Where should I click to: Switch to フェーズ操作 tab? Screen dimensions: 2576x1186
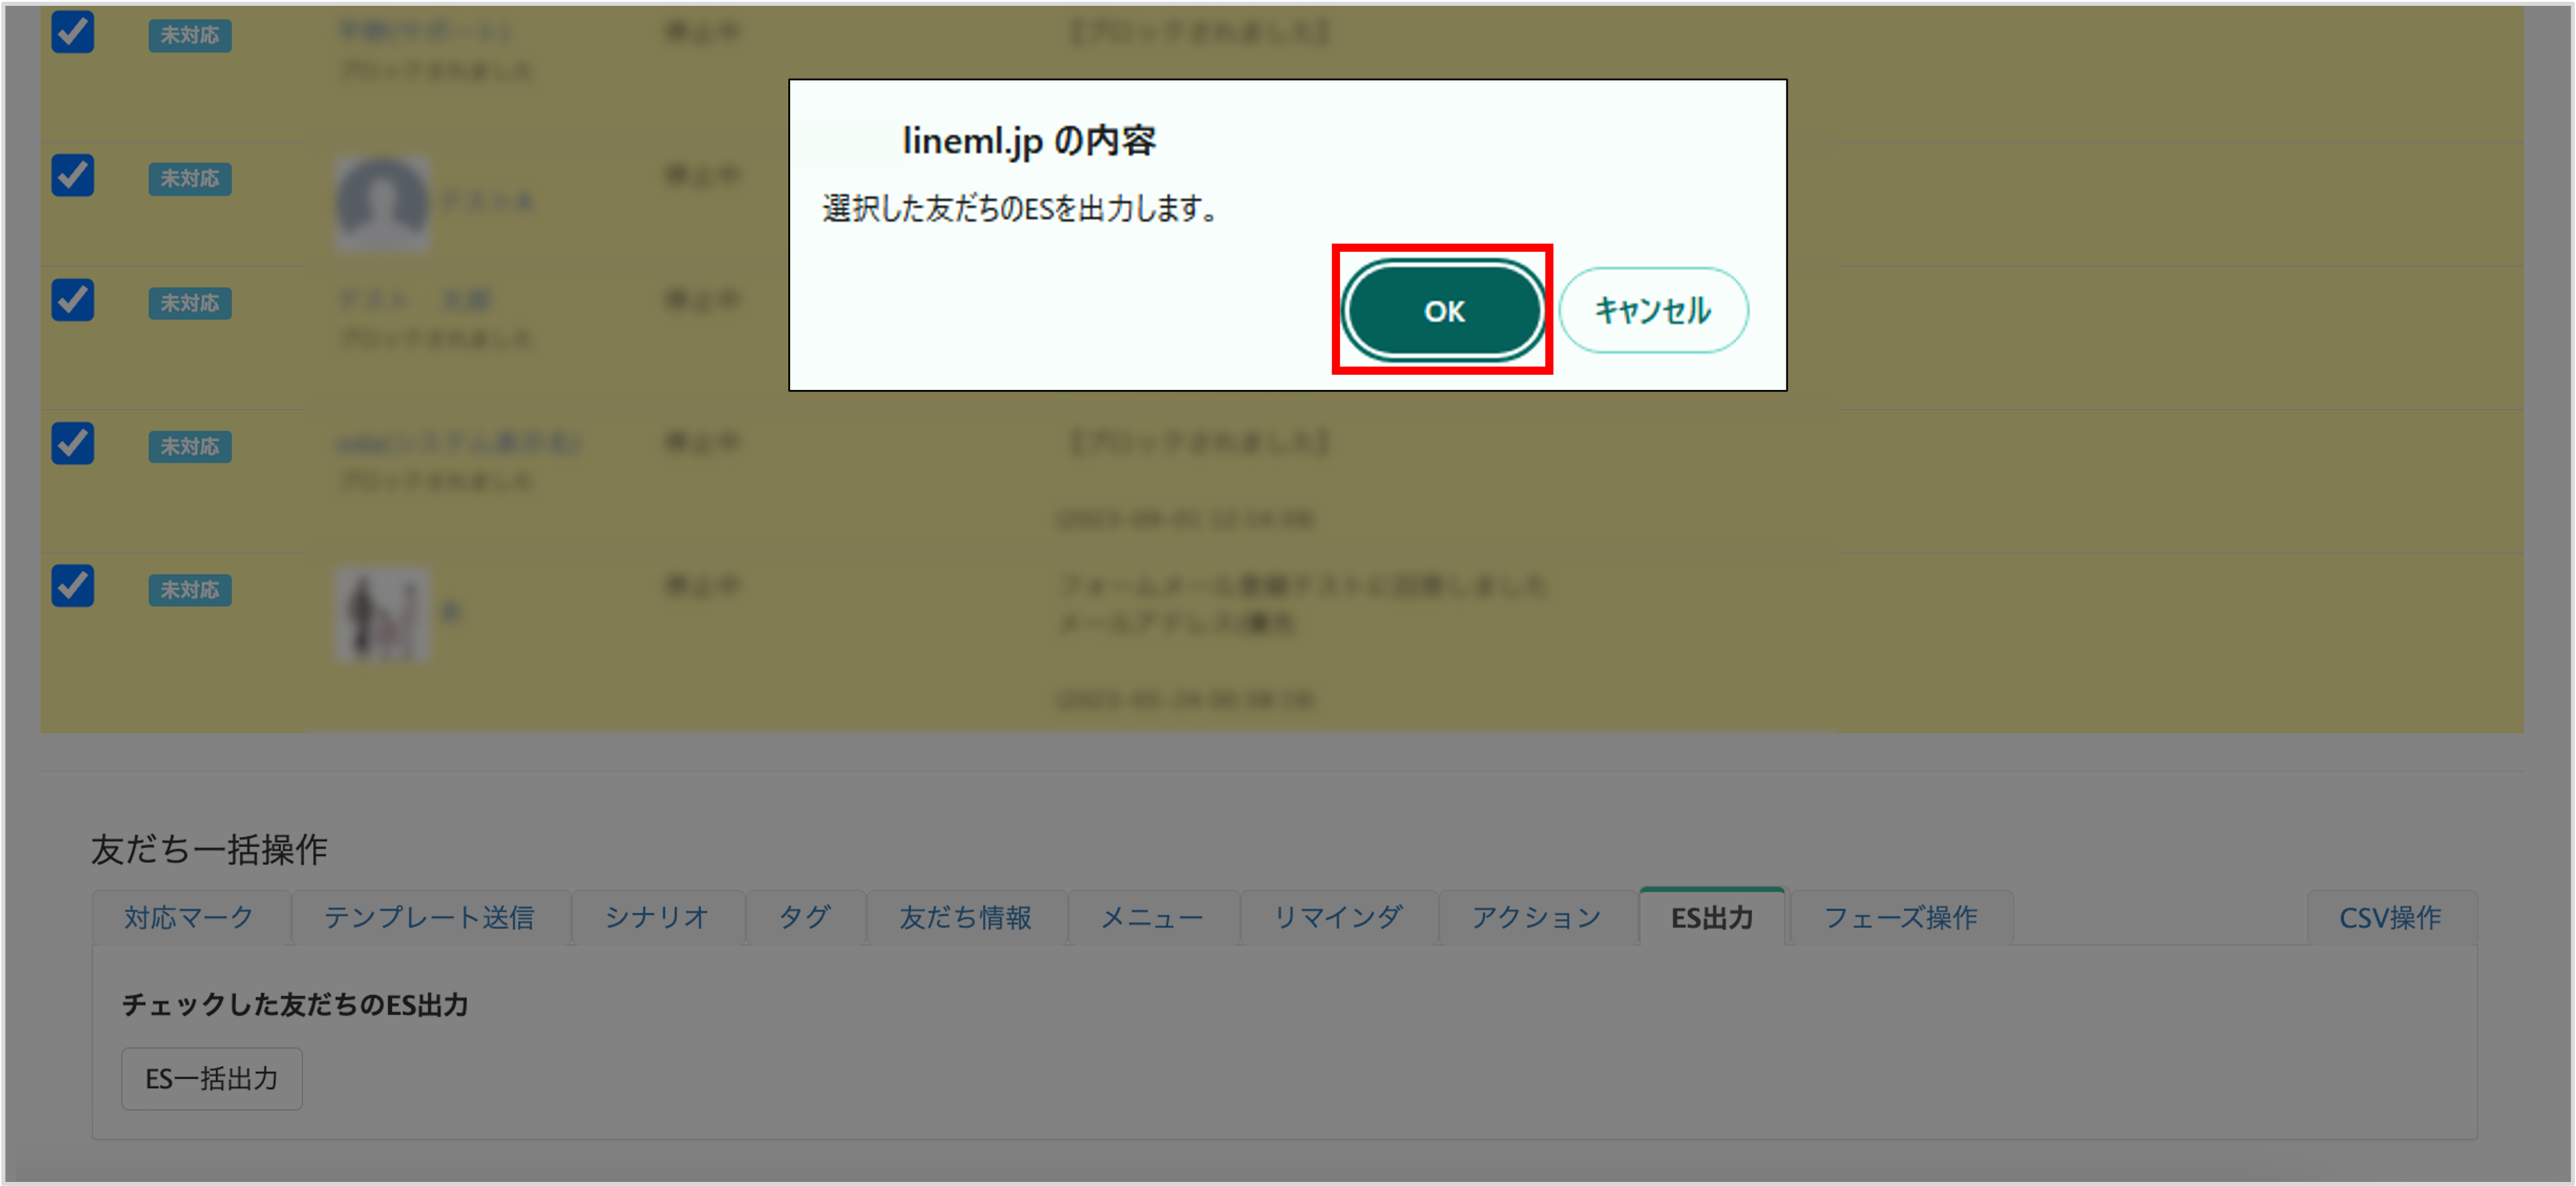(1900, 917)
